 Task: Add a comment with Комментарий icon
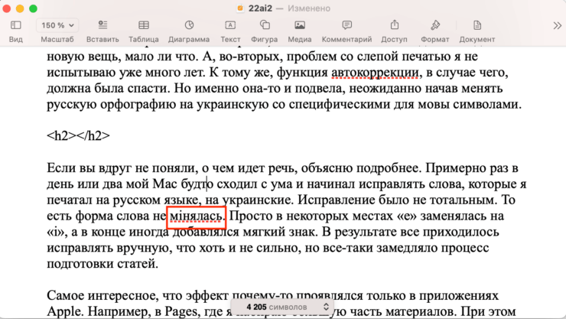click(346, 25)
